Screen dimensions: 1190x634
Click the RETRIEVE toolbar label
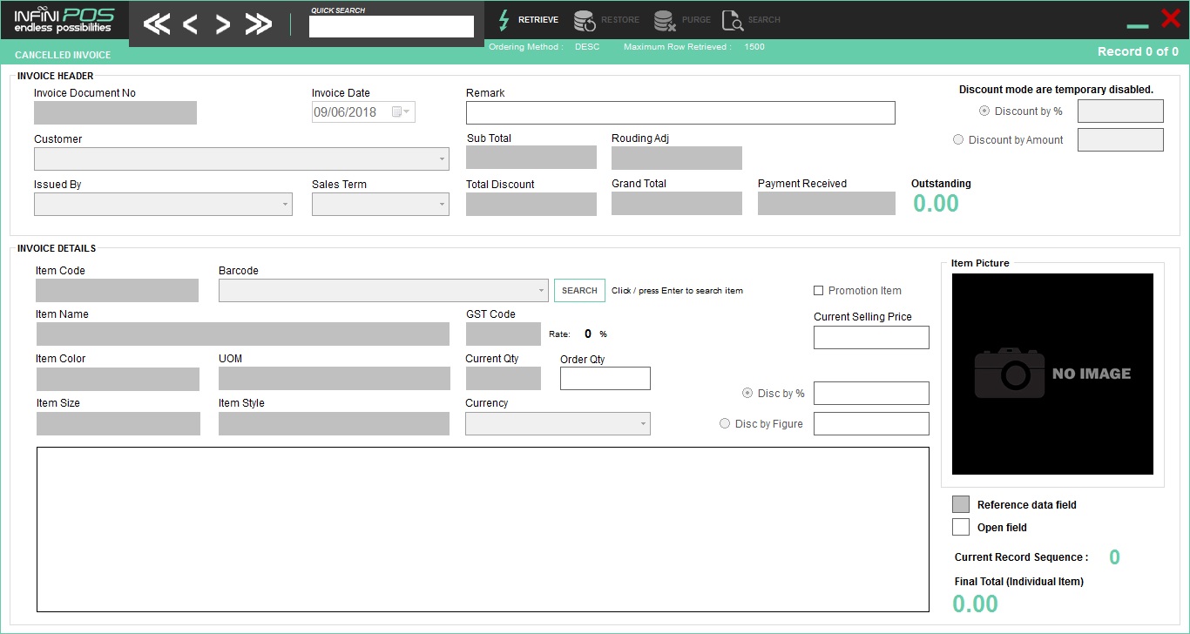pyautogui.click(x=538, y=20)
